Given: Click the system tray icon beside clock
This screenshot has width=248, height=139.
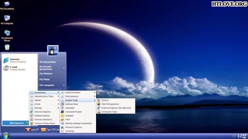Looking at the screenshot, I should 234,136.
